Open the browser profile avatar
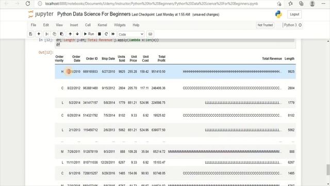Screen dimensions: 330x186 (312, 4)
